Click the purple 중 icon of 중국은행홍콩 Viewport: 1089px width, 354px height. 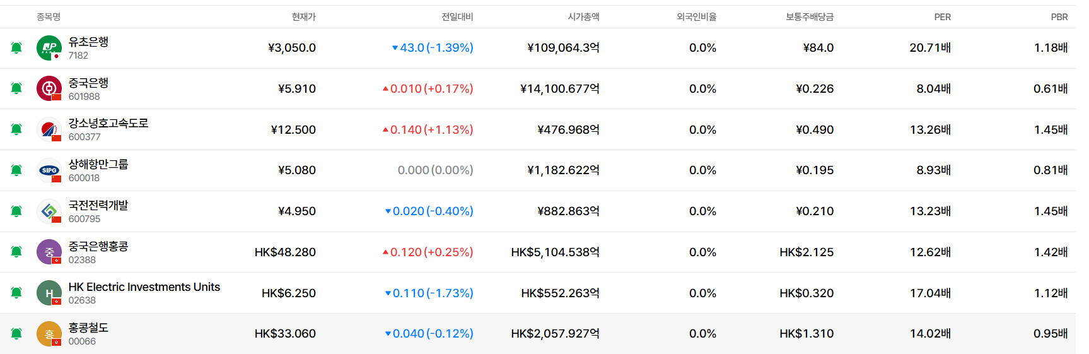(x=49, y=252)
